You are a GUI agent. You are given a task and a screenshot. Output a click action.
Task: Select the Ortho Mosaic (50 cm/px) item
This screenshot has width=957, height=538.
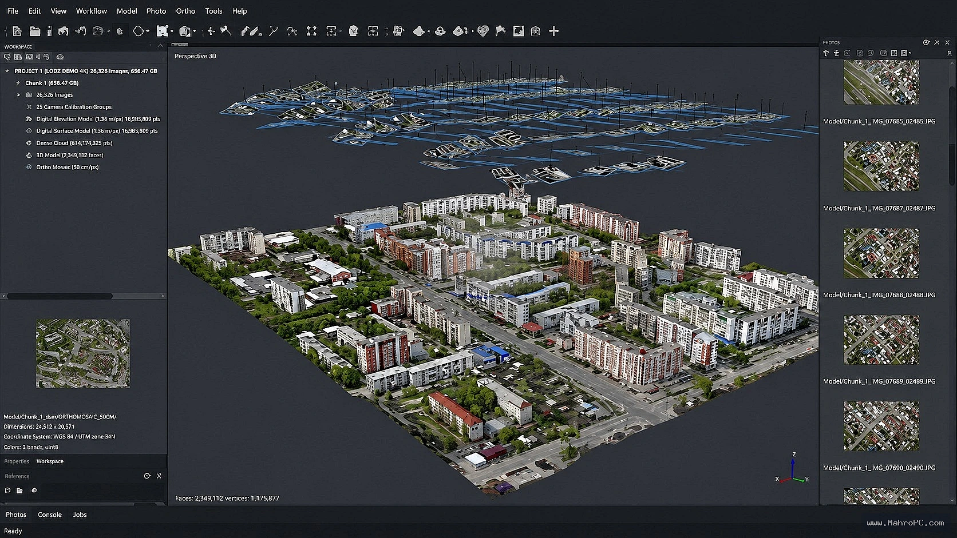click(x=62, y=167)
